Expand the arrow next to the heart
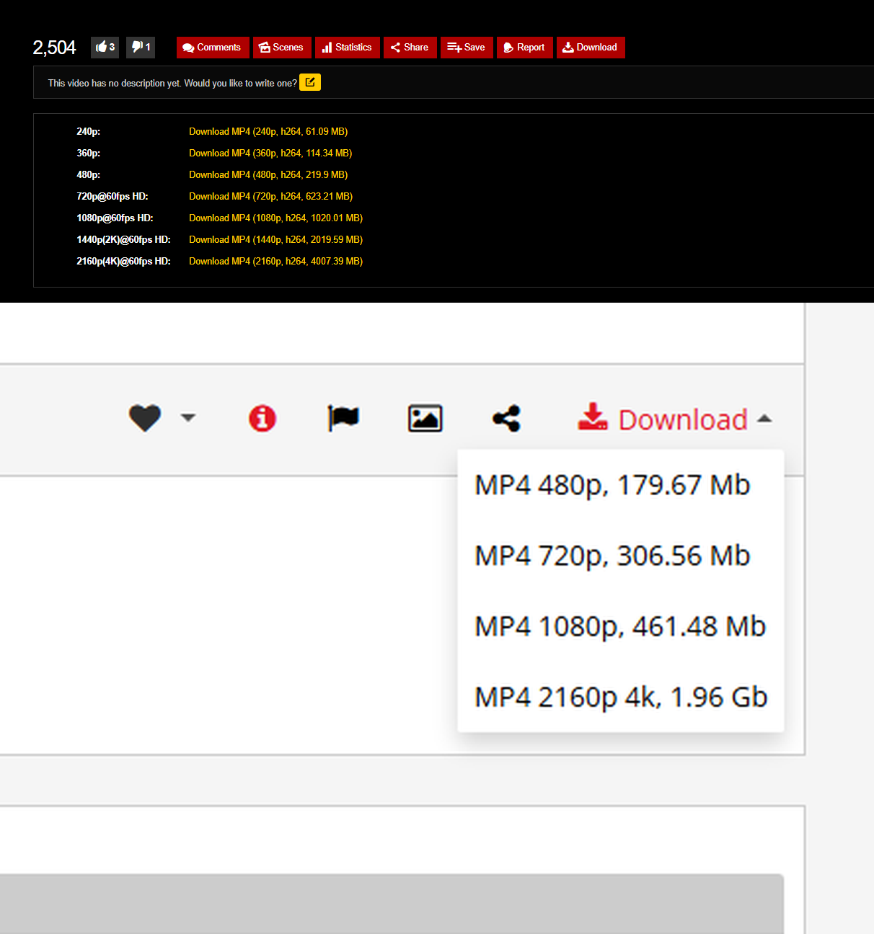874x934 pixels. point(188,417)
